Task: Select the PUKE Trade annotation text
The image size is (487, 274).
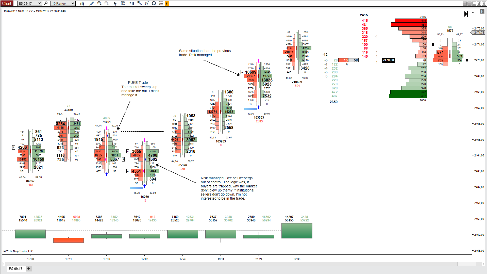Action: [140, 89]
